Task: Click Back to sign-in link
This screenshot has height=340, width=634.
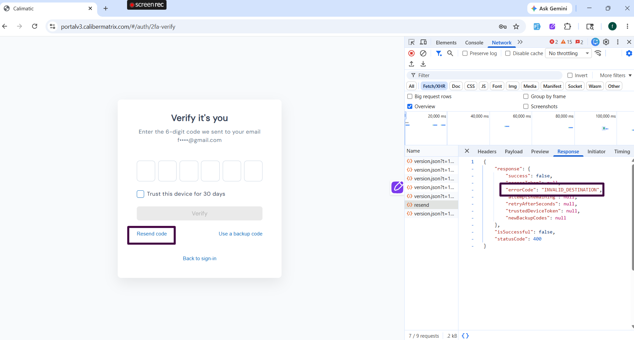Action: point(200,259)
